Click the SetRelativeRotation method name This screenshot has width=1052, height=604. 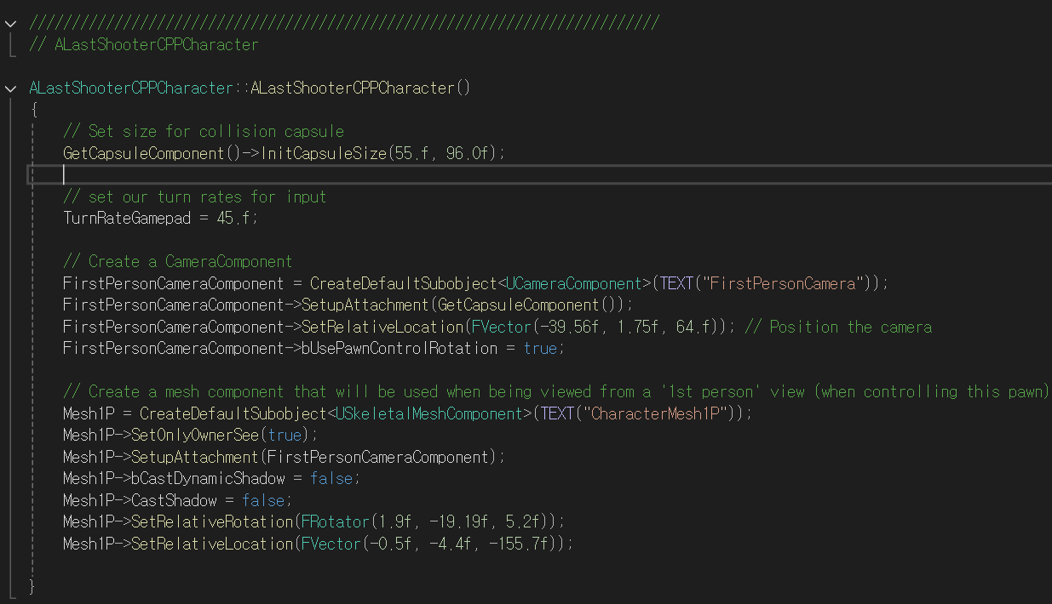click(212, 521)
